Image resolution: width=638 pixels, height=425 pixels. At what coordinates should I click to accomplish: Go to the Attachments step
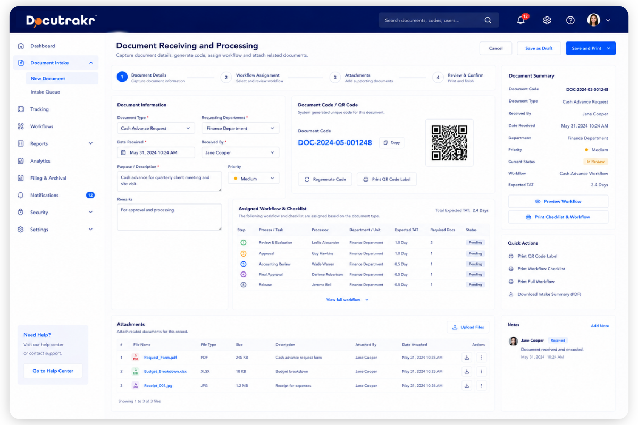tap(361, 78)
